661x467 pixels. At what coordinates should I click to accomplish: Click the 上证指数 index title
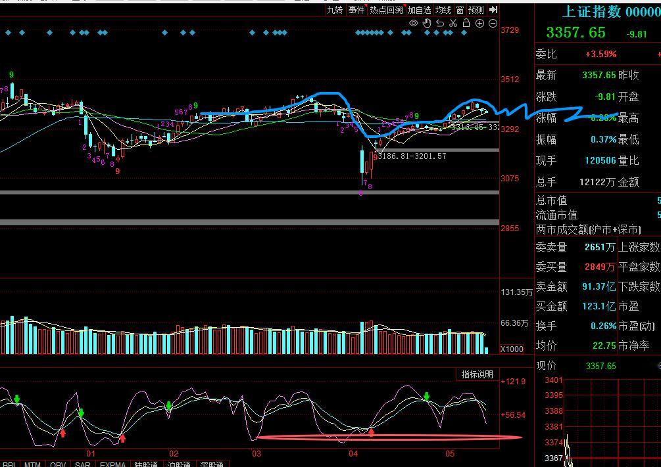[591, 11]
